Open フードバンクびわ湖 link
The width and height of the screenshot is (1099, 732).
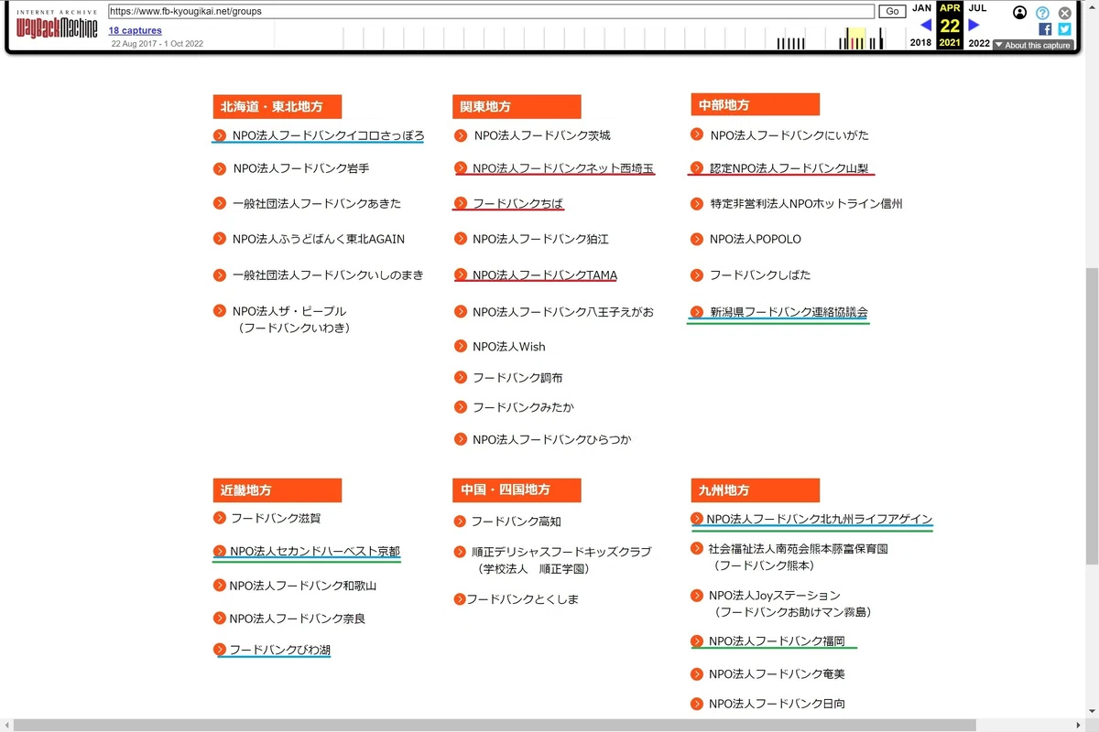coord(279,650)
